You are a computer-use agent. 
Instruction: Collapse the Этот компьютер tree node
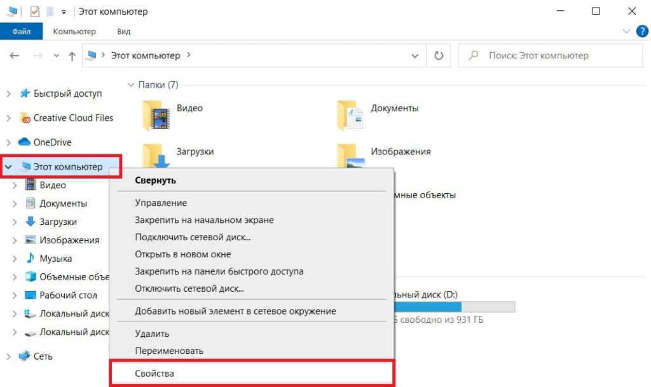pos(8,166)
